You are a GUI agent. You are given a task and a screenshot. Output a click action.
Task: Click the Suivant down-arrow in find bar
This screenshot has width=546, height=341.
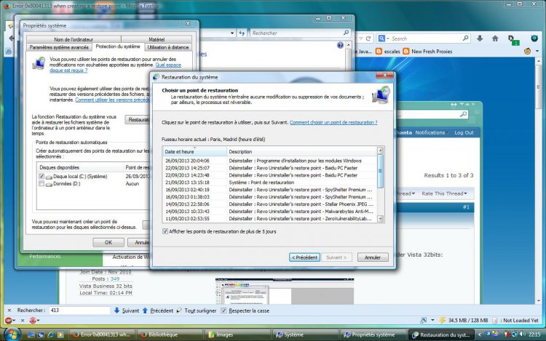coord(116,310)
